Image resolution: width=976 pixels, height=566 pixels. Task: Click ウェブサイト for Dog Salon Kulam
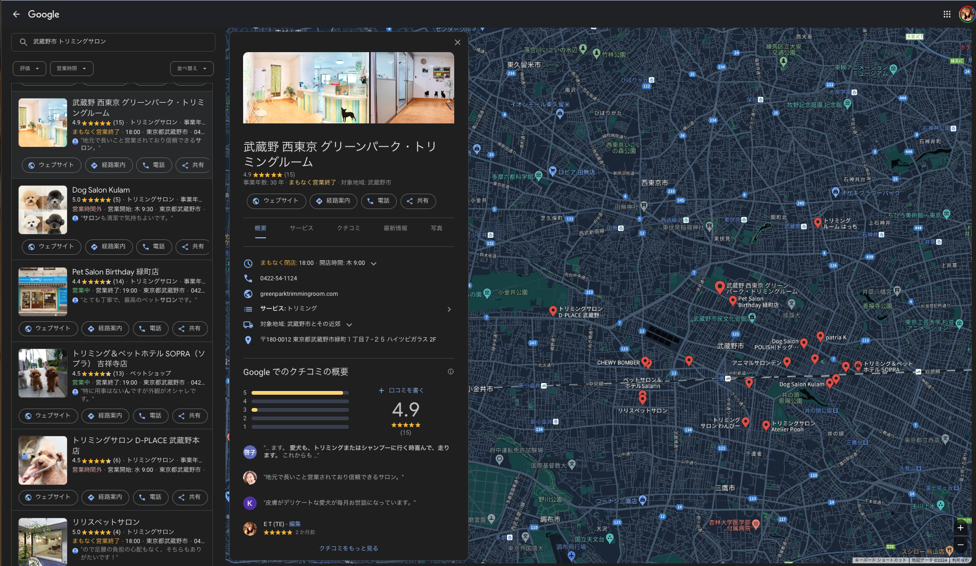[52, 246]
